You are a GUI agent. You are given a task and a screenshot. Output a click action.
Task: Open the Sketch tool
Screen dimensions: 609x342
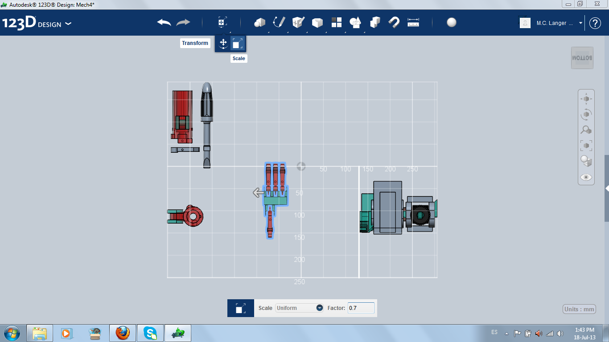click(x=279, y=22)
